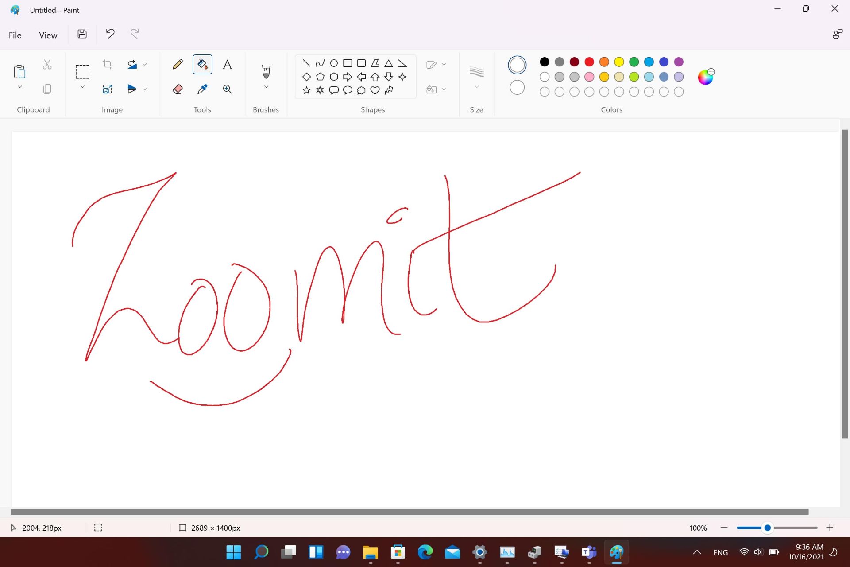This screenshot has width=850, height=567.
Task: Click the zoom out minus button
Action: [x=724, y=528]
